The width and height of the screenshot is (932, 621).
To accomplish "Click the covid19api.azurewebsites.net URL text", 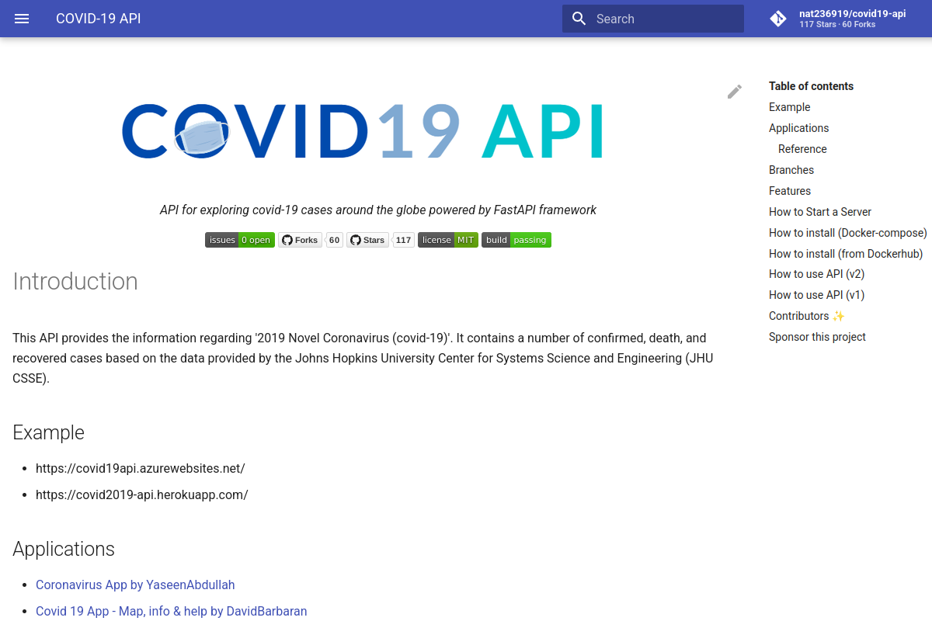I will point(141,469).
